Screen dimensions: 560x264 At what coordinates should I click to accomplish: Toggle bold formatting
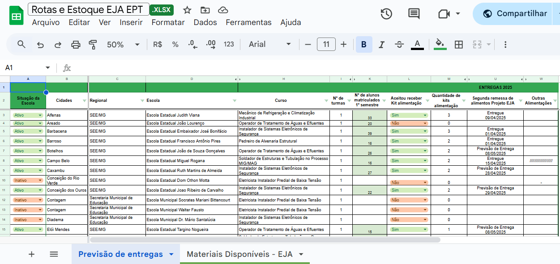[364, 44]
